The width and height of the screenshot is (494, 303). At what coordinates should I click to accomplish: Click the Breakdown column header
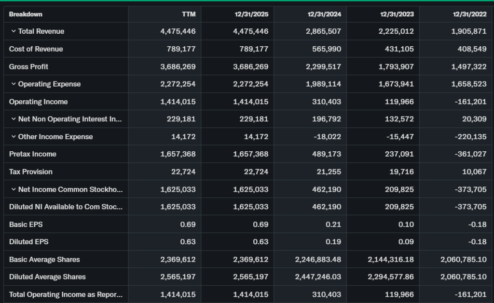26,14
